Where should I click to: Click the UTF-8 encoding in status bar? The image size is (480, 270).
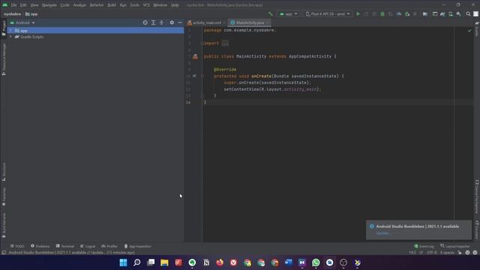[x=432, y=253]
